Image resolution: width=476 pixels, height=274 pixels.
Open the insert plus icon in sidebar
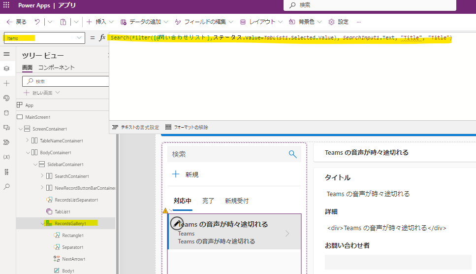coord(7,83)
